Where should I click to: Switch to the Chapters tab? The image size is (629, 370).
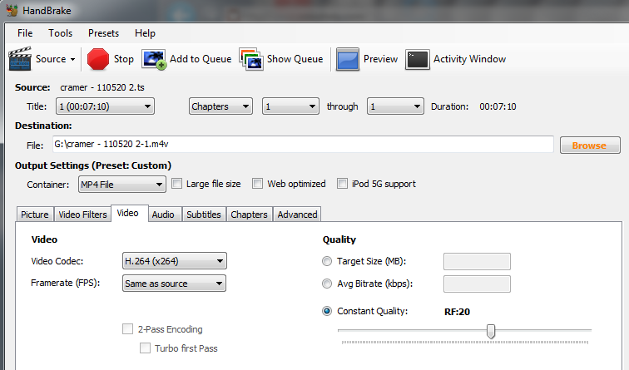coord(249,215)
